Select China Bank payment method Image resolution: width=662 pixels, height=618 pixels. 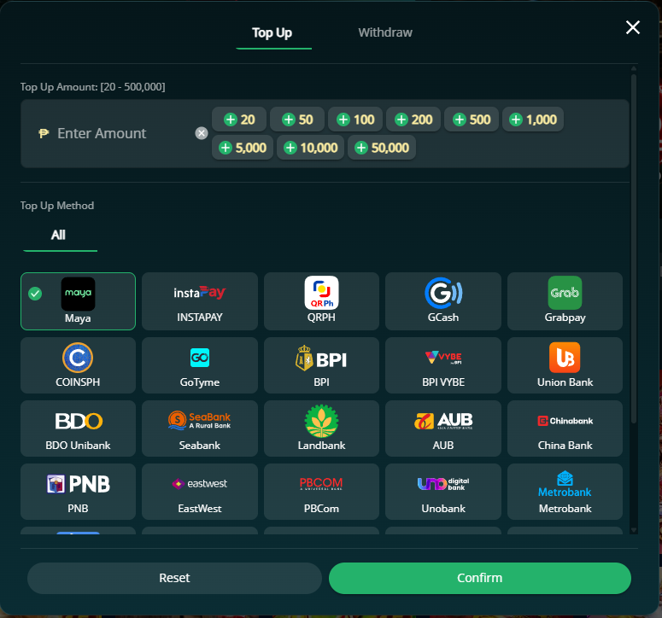tap(565, 429)
